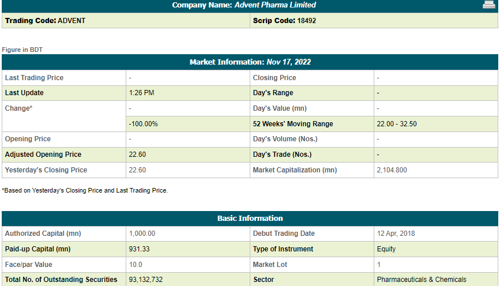
Task: Click the Basic Information section header
Action: [250, 219]
